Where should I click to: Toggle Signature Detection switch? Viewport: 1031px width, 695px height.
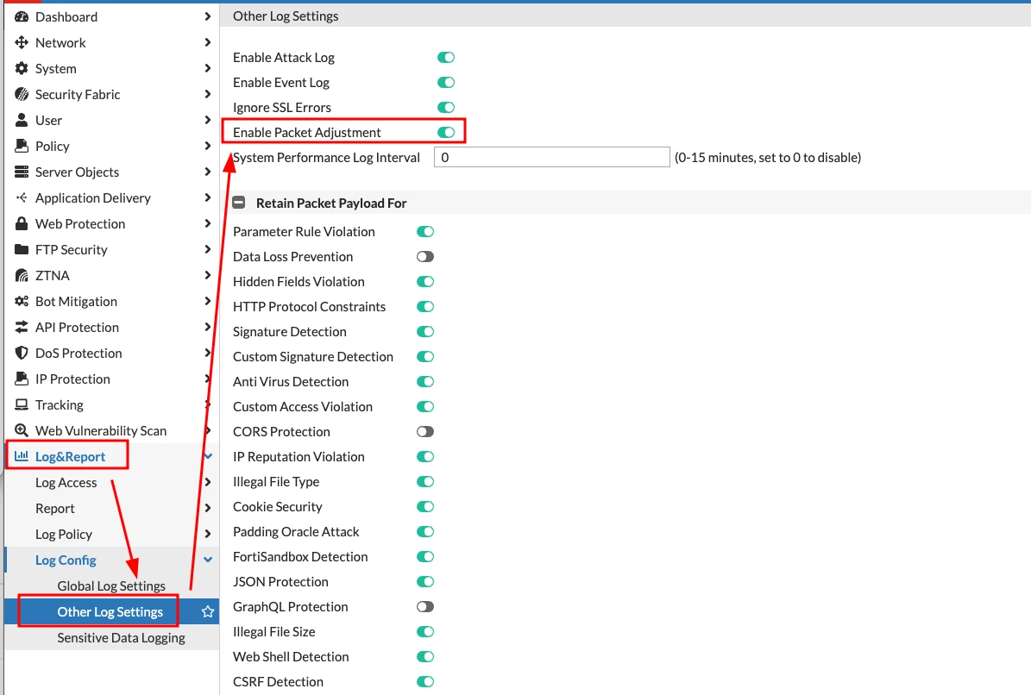pyautogui.click(x=425, y=332)
